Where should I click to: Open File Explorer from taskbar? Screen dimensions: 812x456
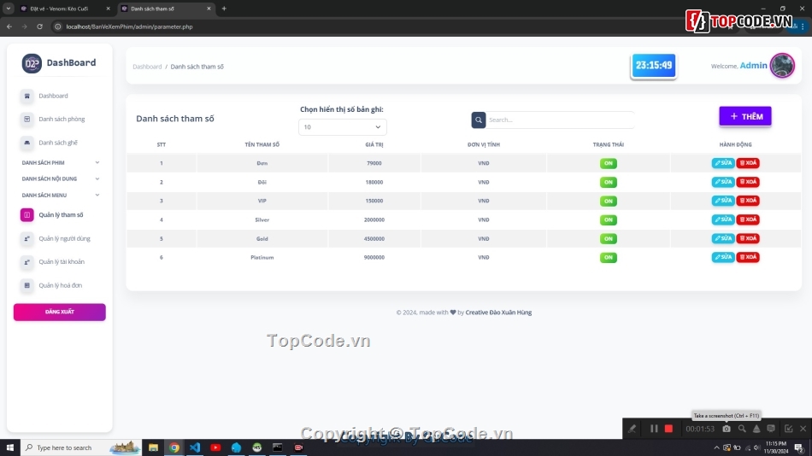153,447
